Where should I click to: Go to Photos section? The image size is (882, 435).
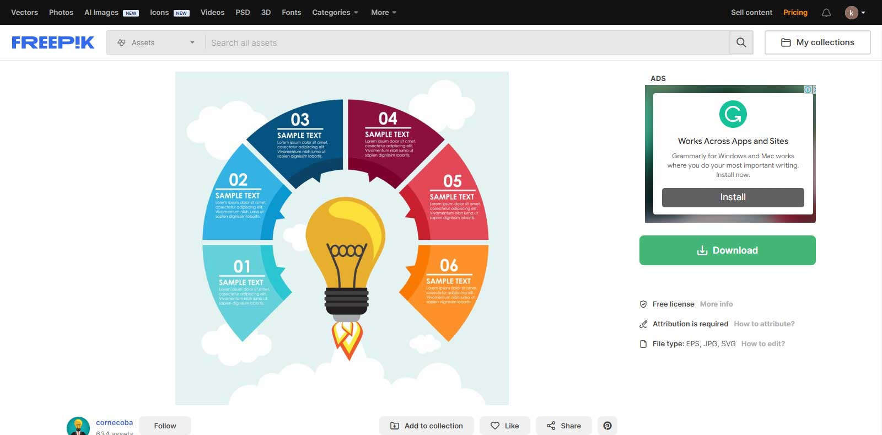(61, 12)
